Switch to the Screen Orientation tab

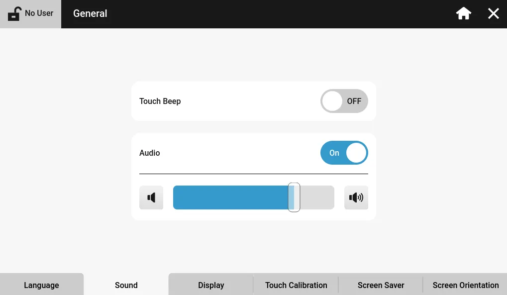coord(465,285)
